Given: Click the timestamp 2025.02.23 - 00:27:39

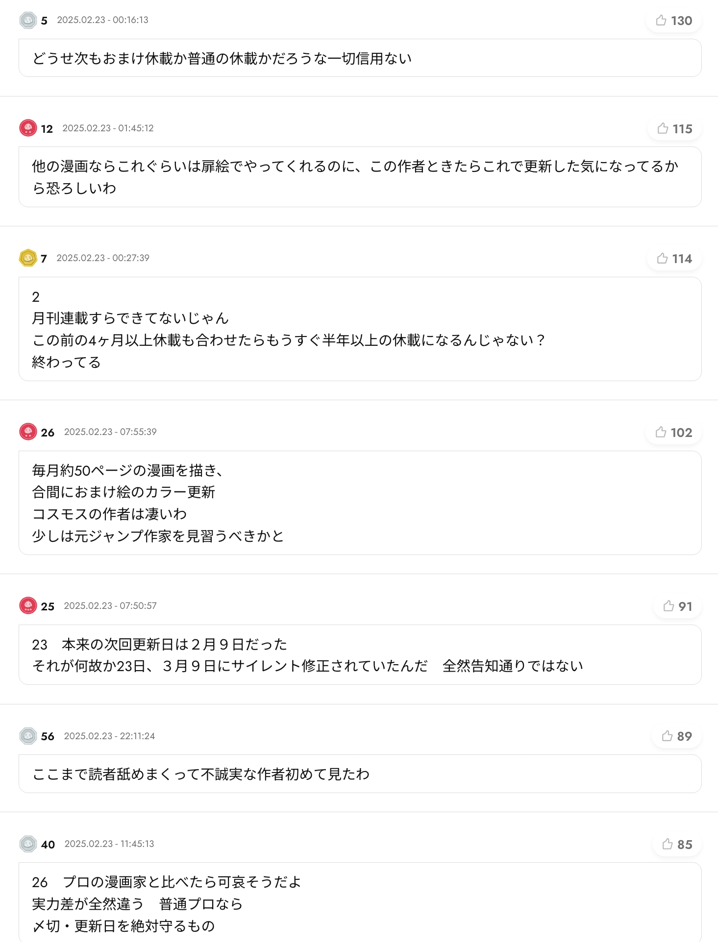Looking at the screenshot, I should coord(103,258).
